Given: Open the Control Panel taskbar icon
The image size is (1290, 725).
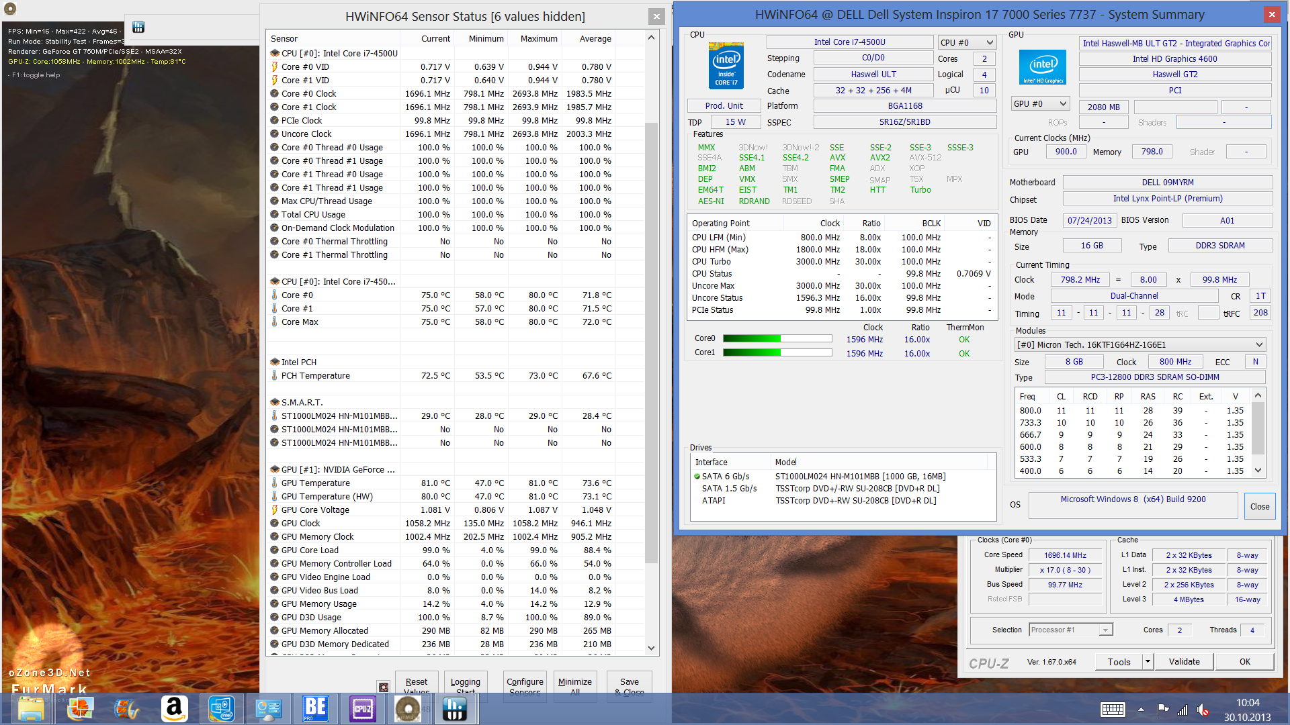Looking at the screenshot, I should (268, 709).
